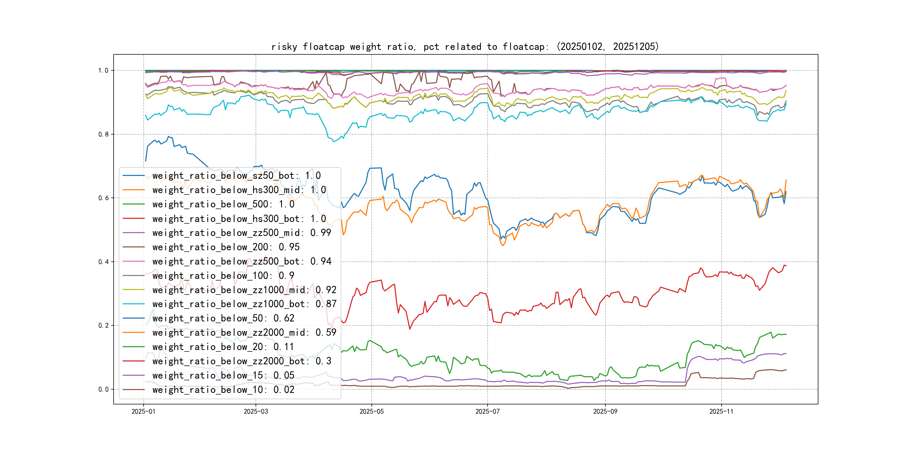Click legend label weight_ratio_below_15: 0.05
The height and width of the screenshot is (454, 909).
click(223, 376)
